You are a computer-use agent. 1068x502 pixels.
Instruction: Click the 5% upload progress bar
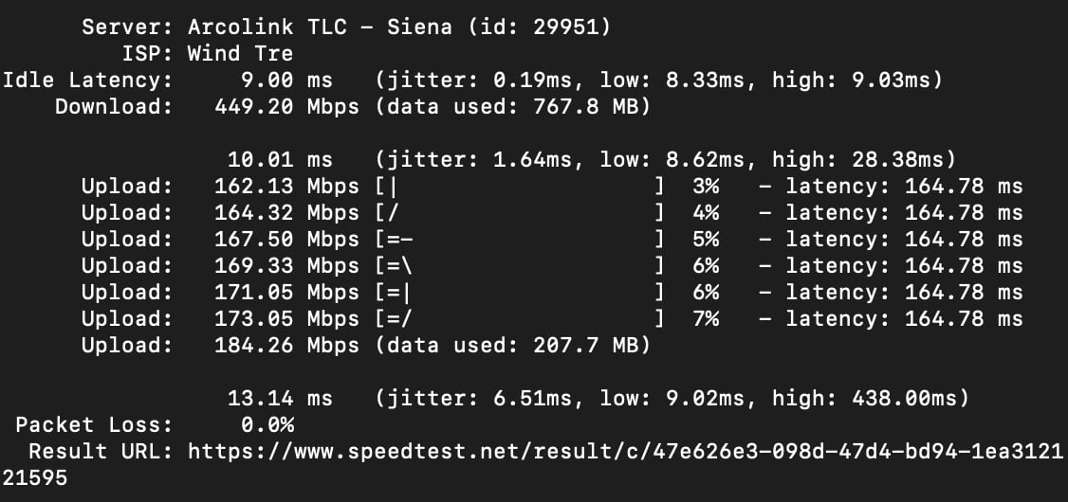520,240
